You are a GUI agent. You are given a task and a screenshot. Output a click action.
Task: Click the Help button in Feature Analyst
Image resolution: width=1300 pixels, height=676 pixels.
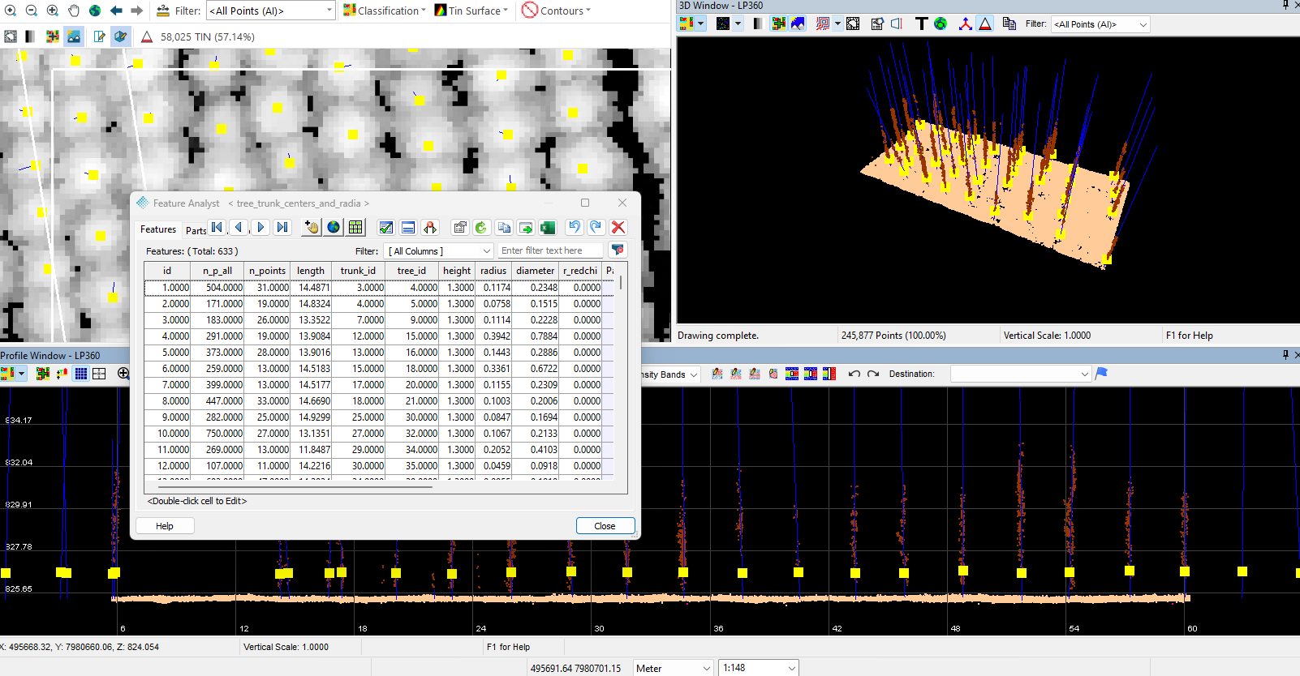pos(165,526)
